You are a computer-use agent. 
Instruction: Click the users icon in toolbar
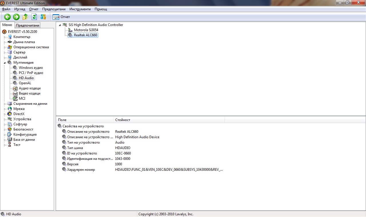pos(43,17)
